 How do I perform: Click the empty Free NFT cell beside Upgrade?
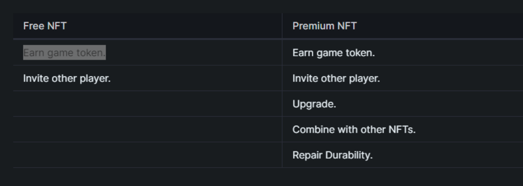click(147, 104)
